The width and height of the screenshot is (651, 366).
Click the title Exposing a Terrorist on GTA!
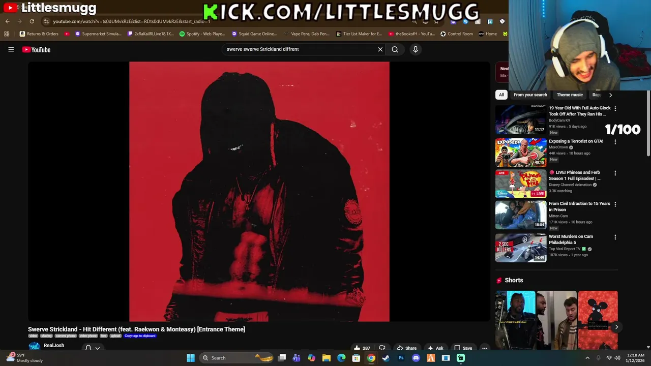point(576,141)
